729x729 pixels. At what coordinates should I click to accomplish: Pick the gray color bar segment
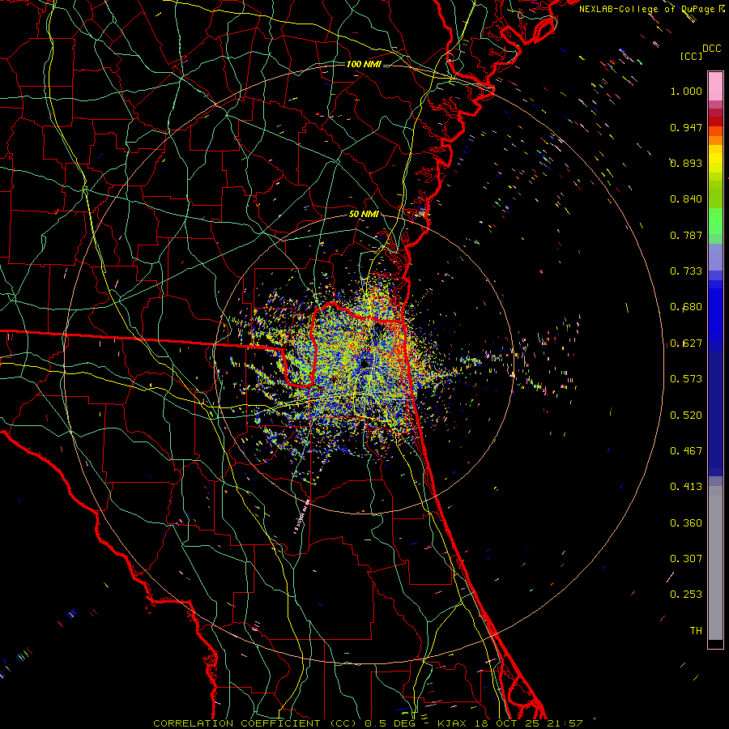click(x=715, y=563)
